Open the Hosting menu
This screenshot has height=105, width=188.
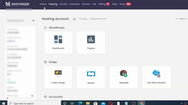[53, 4]
